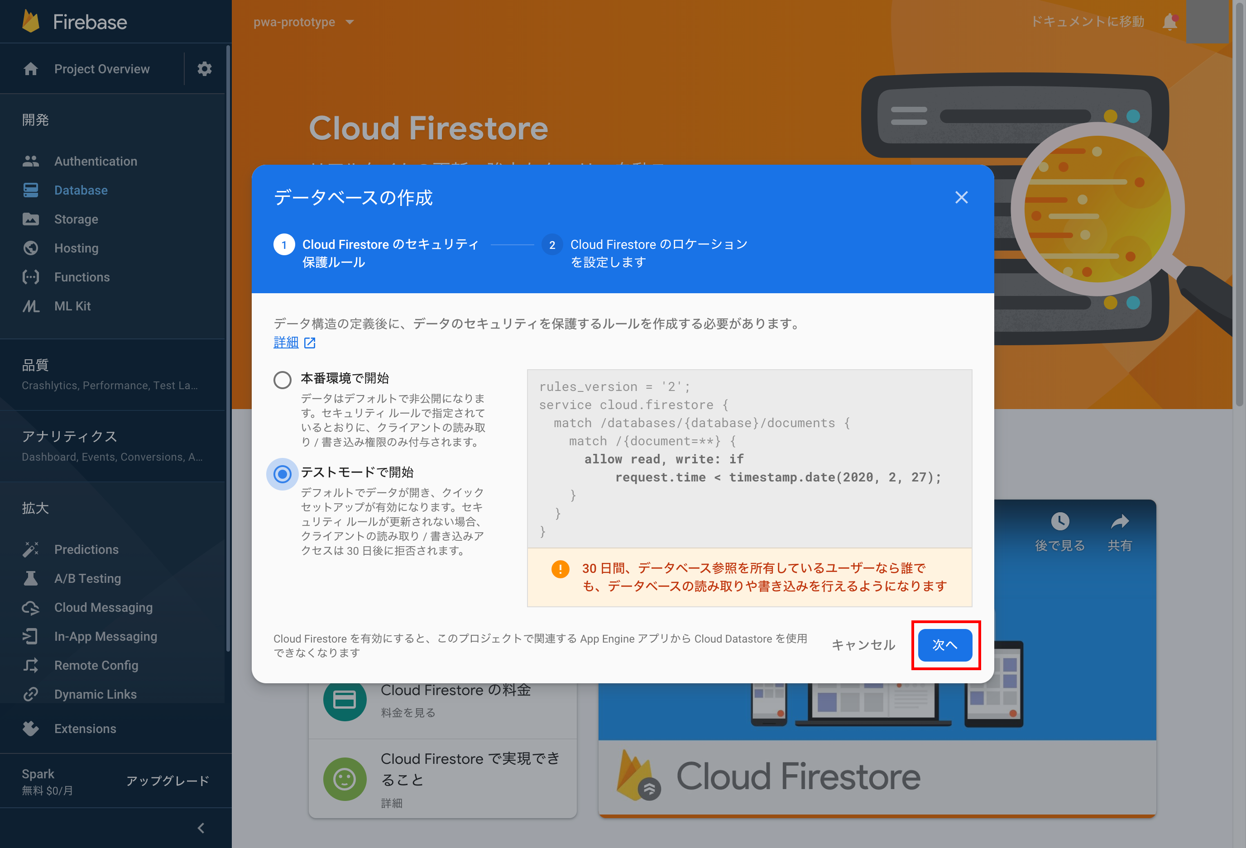Go to A/B Testing
Screen dimensions: 1246x848
87,578
